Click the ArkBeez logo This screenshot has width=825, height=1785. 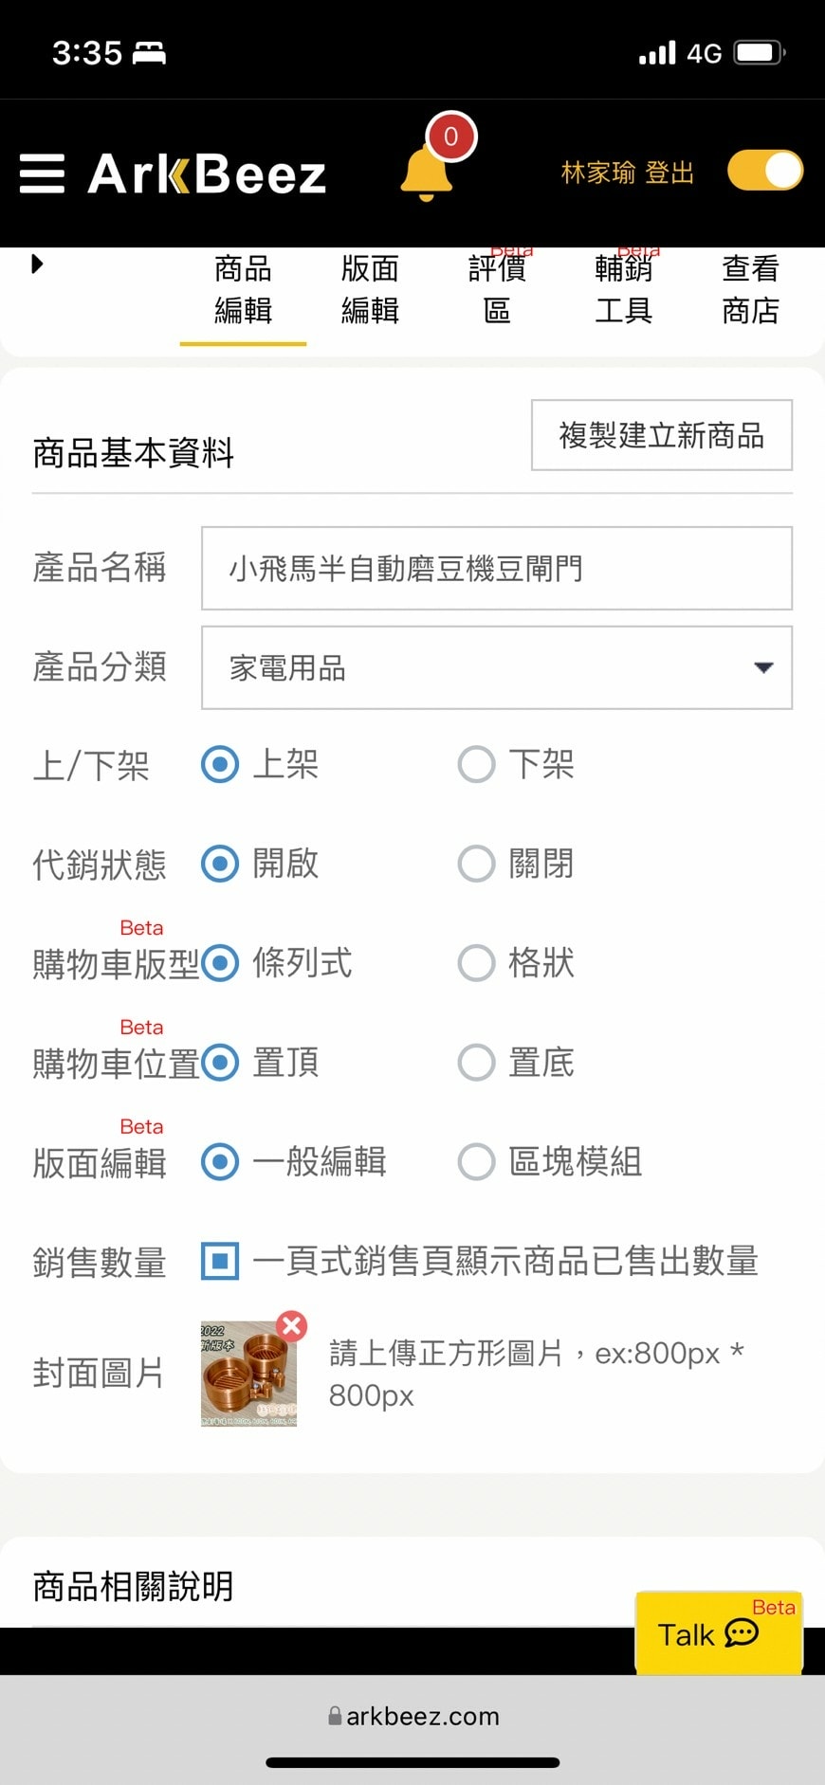(207, 173)
